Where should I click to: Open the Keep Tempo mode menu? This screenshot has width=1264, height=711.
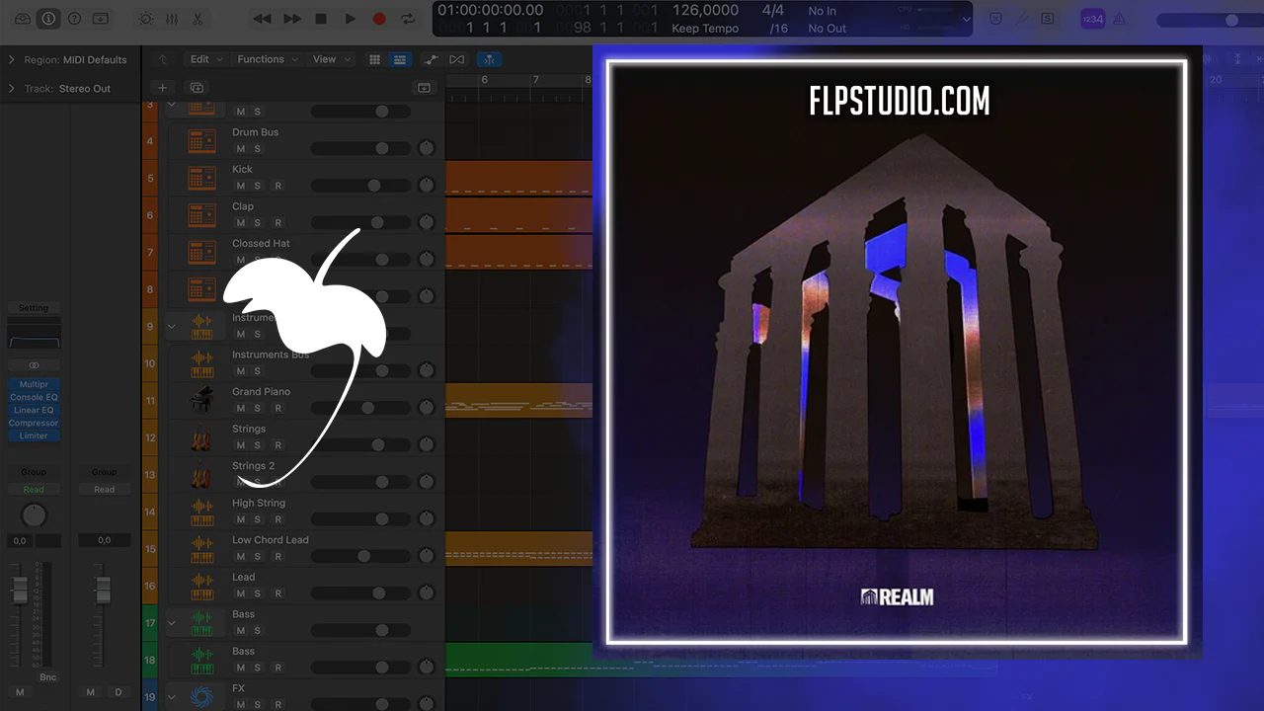tap(705, 29)
